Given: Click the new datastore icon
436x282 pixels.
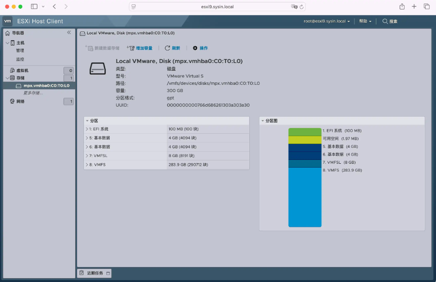Looking at the screenshot, I should click(89, 48).
